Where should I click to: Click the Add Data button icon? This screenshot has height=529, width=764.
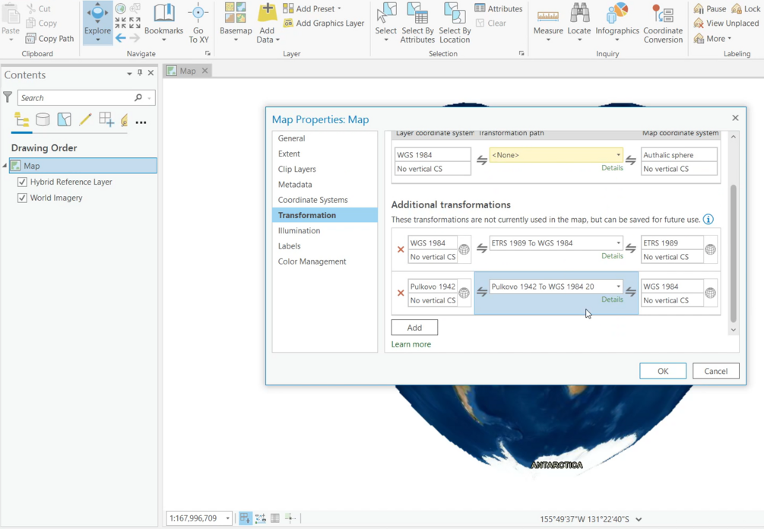coord(268,13)
